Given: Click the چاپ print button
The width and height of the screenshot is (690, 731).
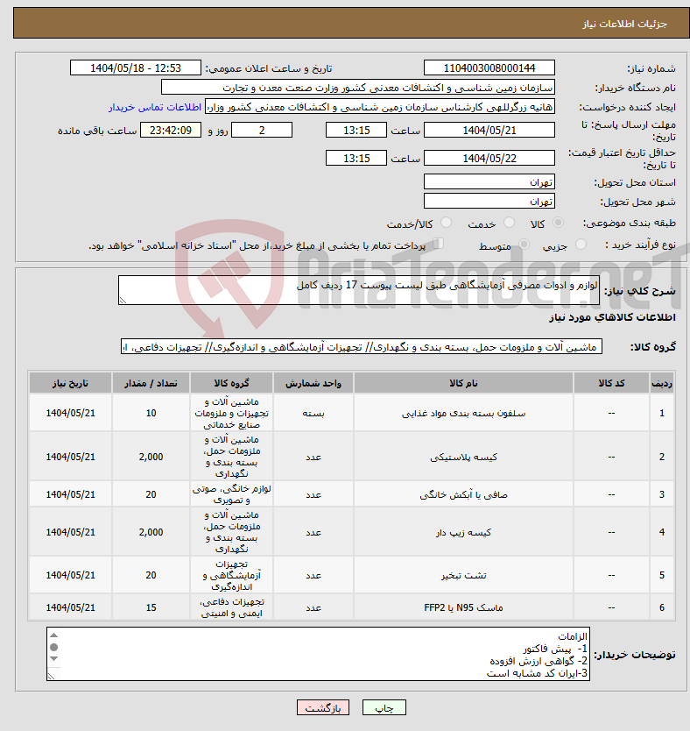Looking at the screenshot, I should [384, 707].
